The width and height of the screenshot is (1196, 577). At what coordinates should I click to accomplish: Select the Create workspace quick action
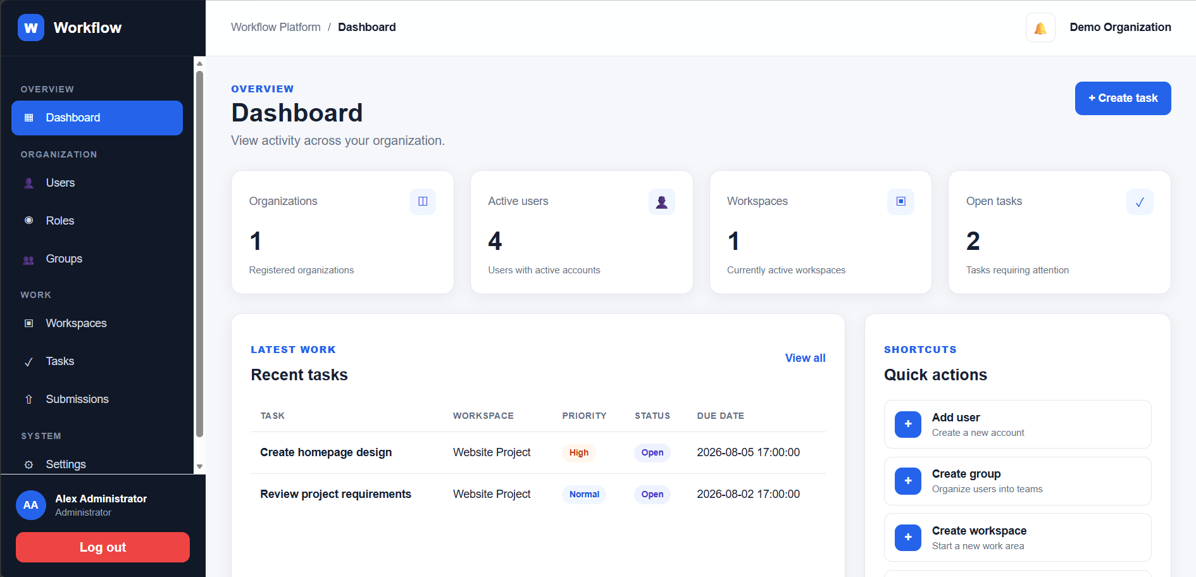coord(1018,538)
